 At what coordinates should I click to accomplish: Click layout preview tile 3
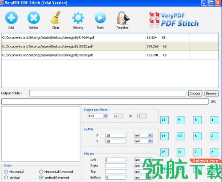tap(214, 152)
